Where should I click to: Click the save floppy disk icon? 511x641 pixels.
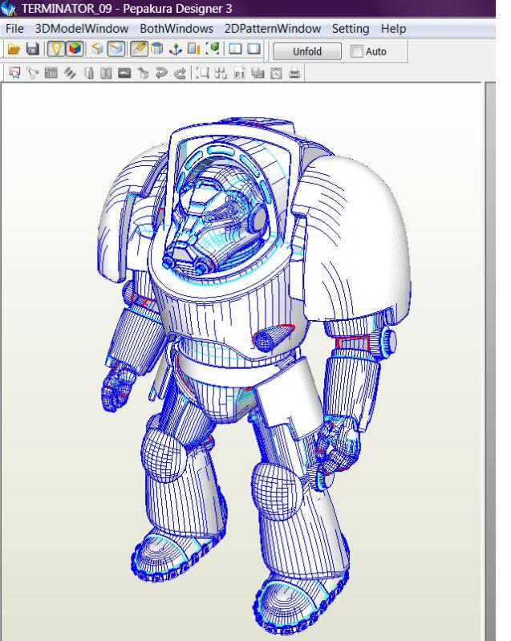pos(33,49)
